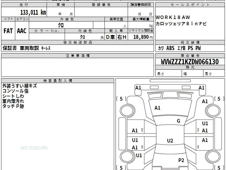
Task: Click the 輸入車 header
Action: pos(116,31)
